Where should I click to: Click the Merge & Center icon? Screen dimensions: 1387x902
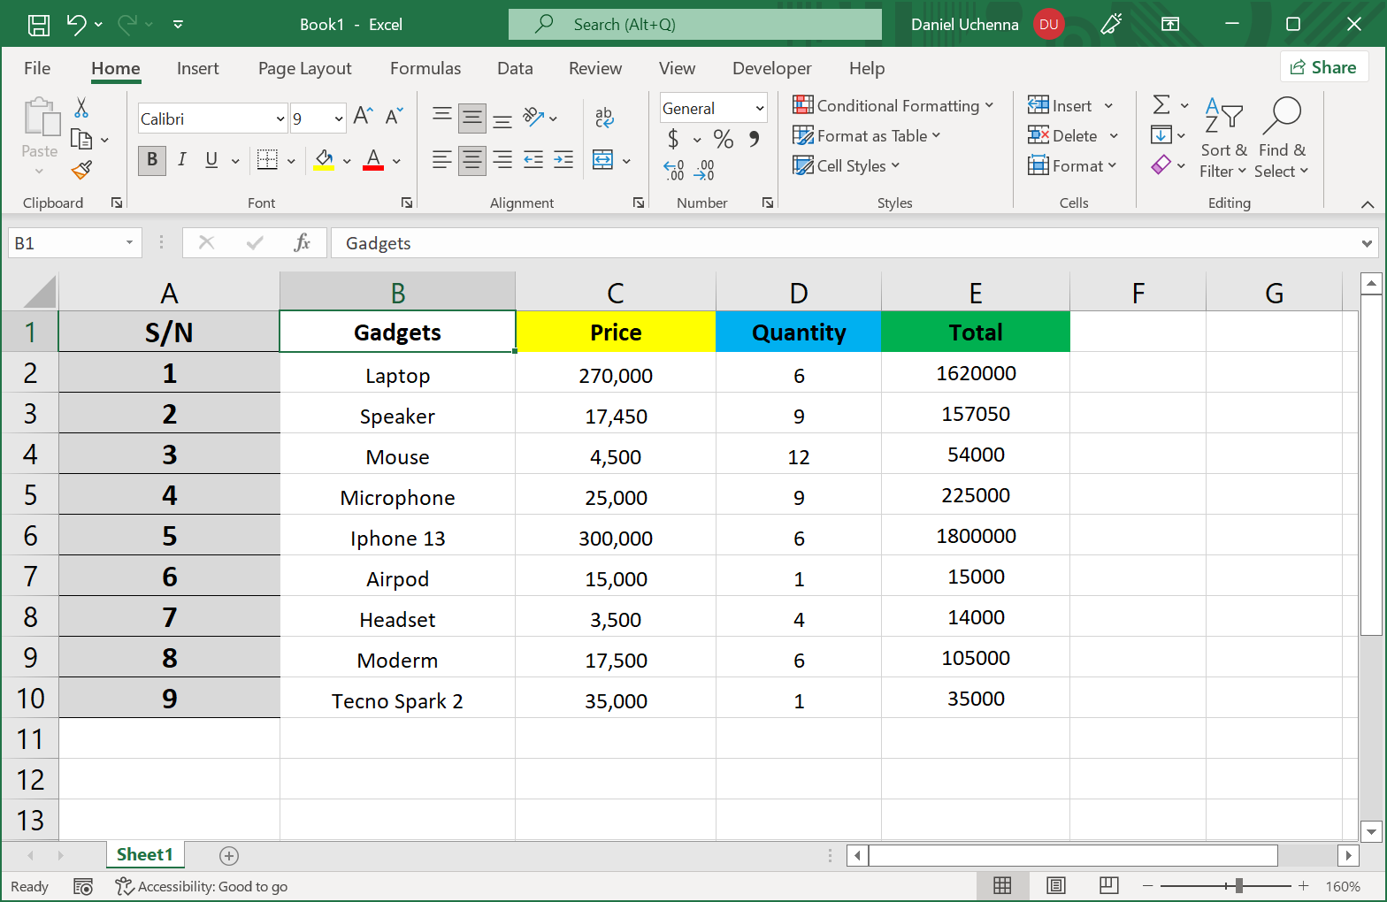(x=603, y=160)
